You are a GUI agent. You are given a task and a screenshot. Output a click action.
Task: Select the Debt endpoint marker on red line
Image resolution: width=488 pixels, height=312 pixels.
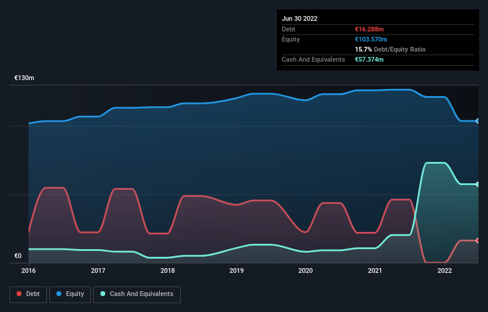click(478, 241)
